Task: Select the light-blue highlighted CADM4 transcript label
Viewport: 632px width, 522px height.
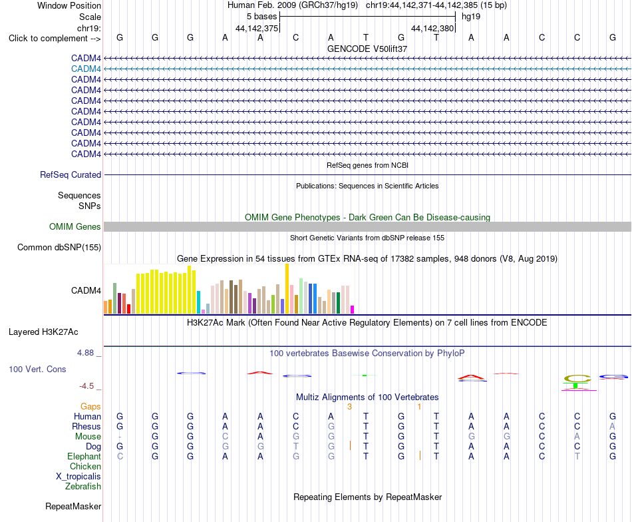Action: tap(86, 69)
